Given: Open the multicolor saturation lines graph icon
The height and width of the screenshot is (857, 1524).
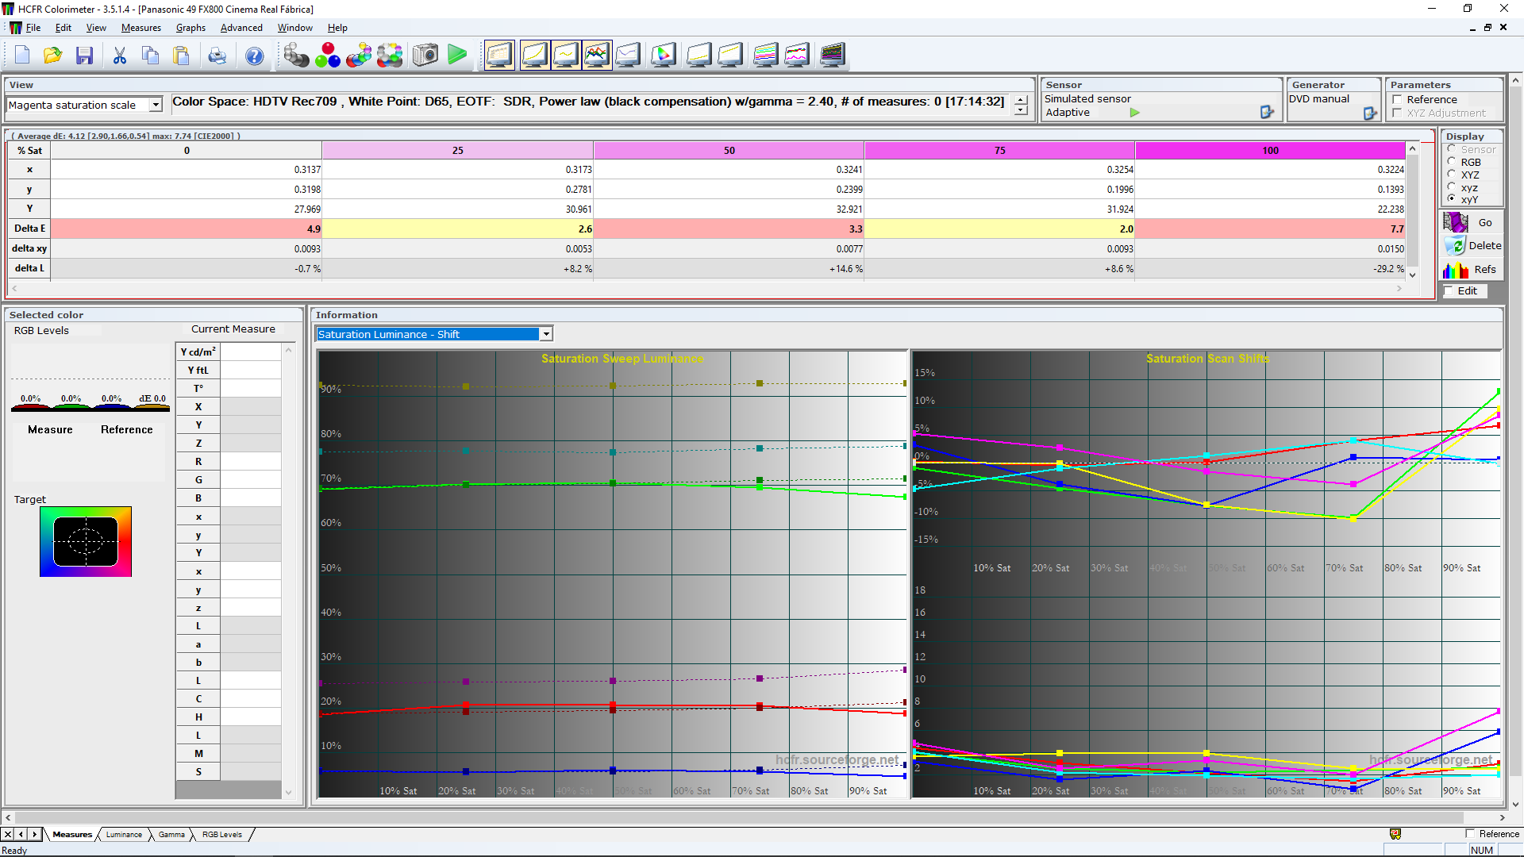Looking at the screenshot, I should tap(765, 55).
